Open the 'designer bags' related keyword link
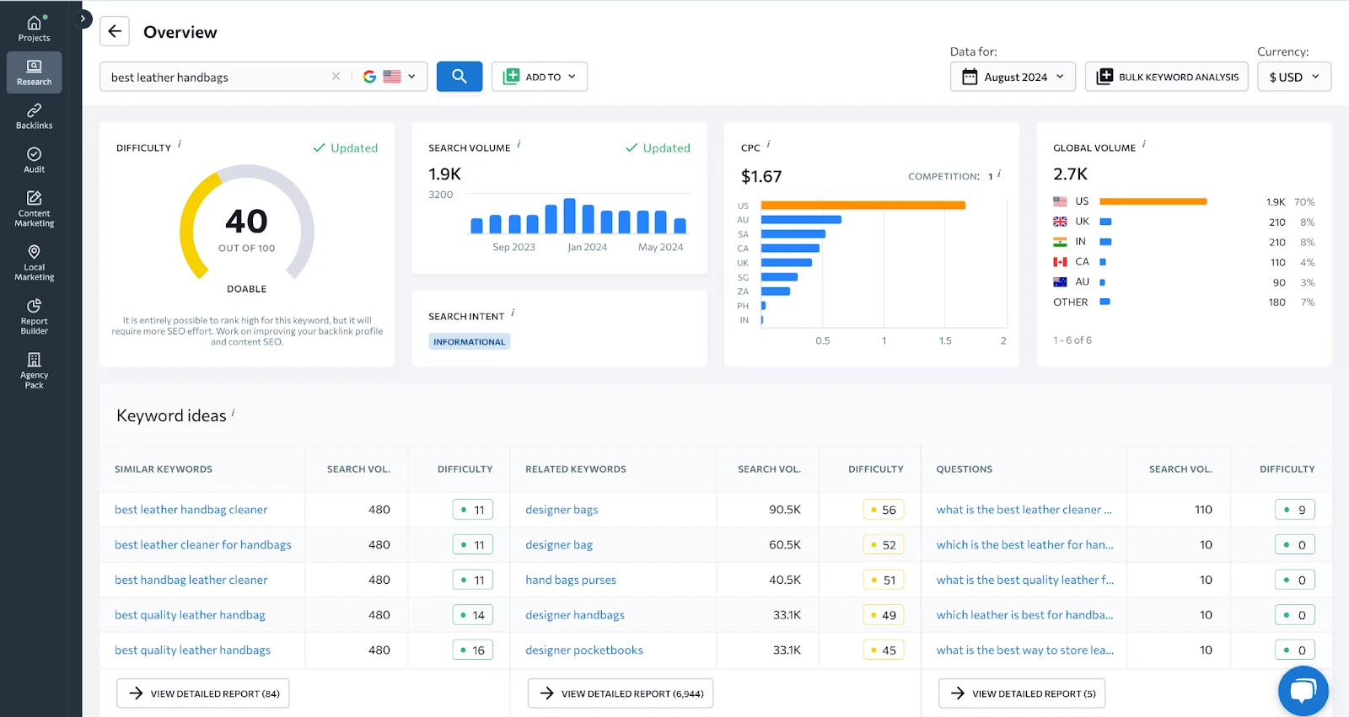This screenshot has height=717, width=1349. pos(562,510)
